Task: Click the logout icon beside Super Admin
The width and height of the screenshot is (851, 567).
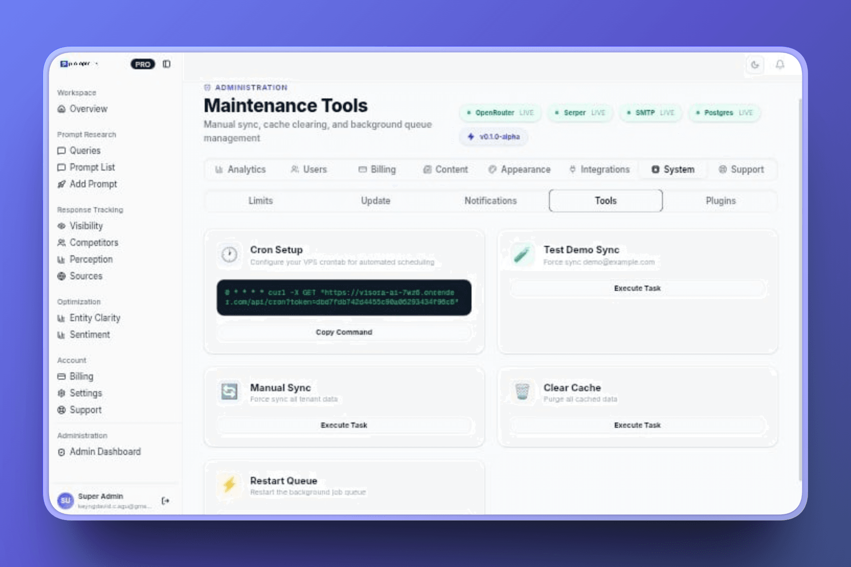Action: (165, 501)
